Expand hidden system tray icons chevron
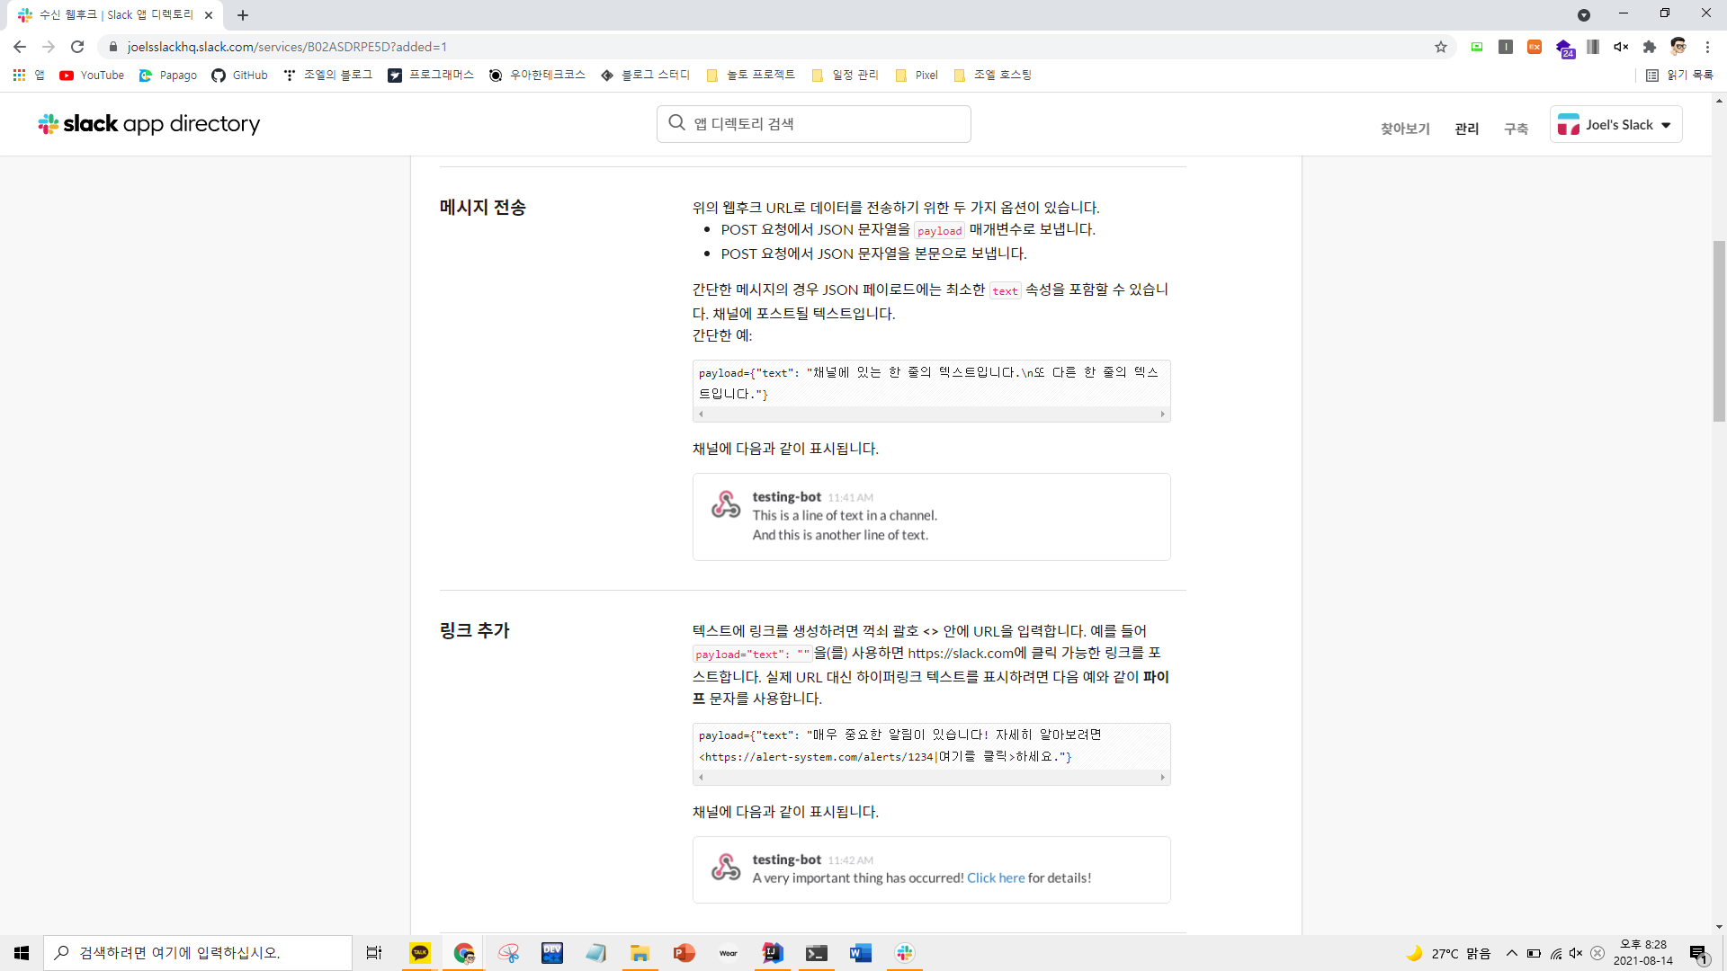Viewport: 1727px width, 971px height. pos(1511,953)
